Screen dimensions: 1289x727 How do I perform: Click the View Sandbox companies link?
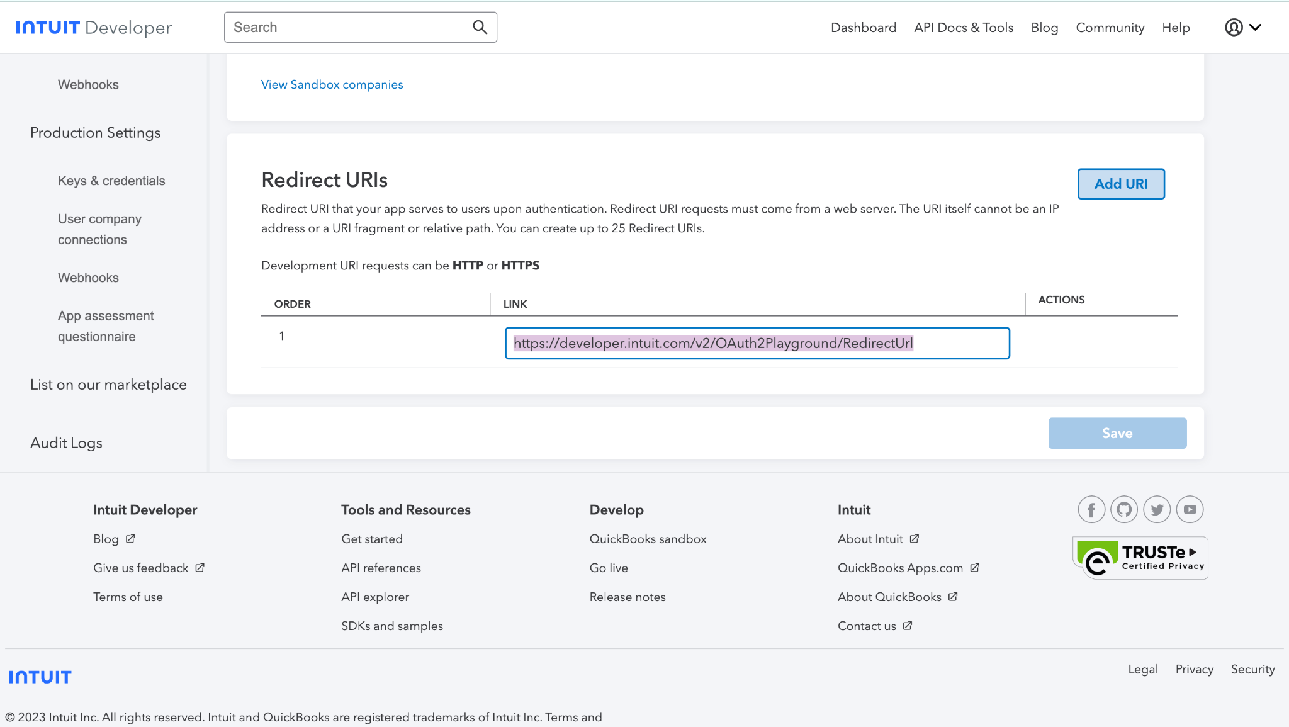click(332, 84)
